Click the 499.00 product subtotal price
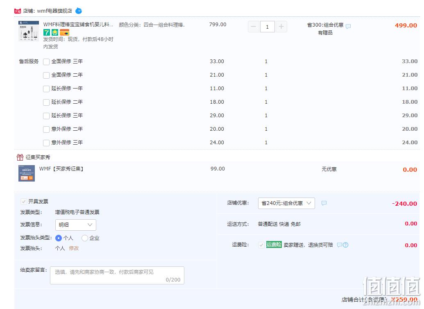 [406, 25]
